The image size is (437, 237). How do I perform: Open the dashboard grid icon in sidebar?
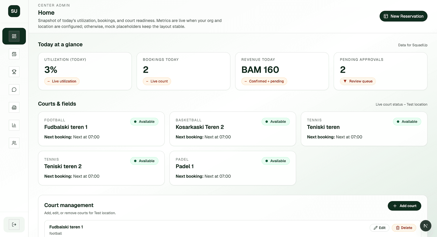(x=14, y=36)
